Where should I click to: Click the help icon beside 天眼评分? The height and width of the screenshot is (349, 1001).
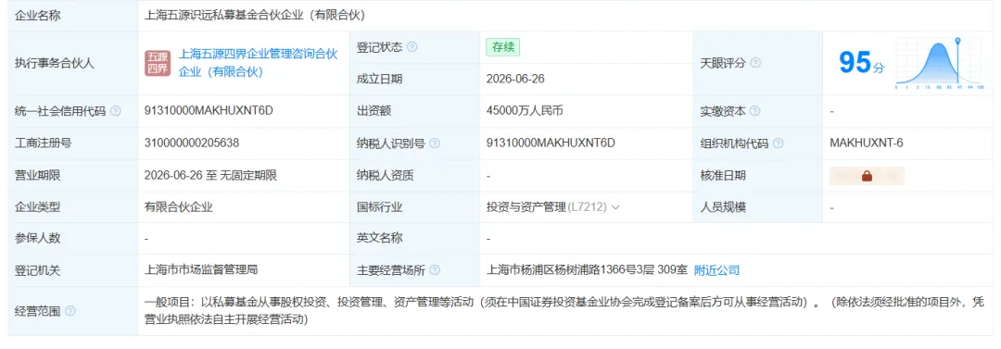(755, 63)
